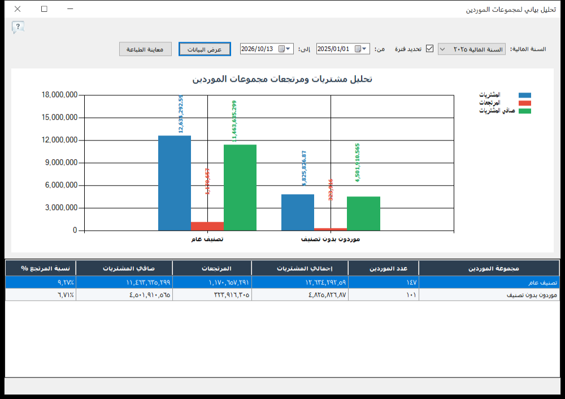The width and height of the screenshot is (565, 399).
Task: Click the 'معاينة الطباعة' button
Action: 145,49
